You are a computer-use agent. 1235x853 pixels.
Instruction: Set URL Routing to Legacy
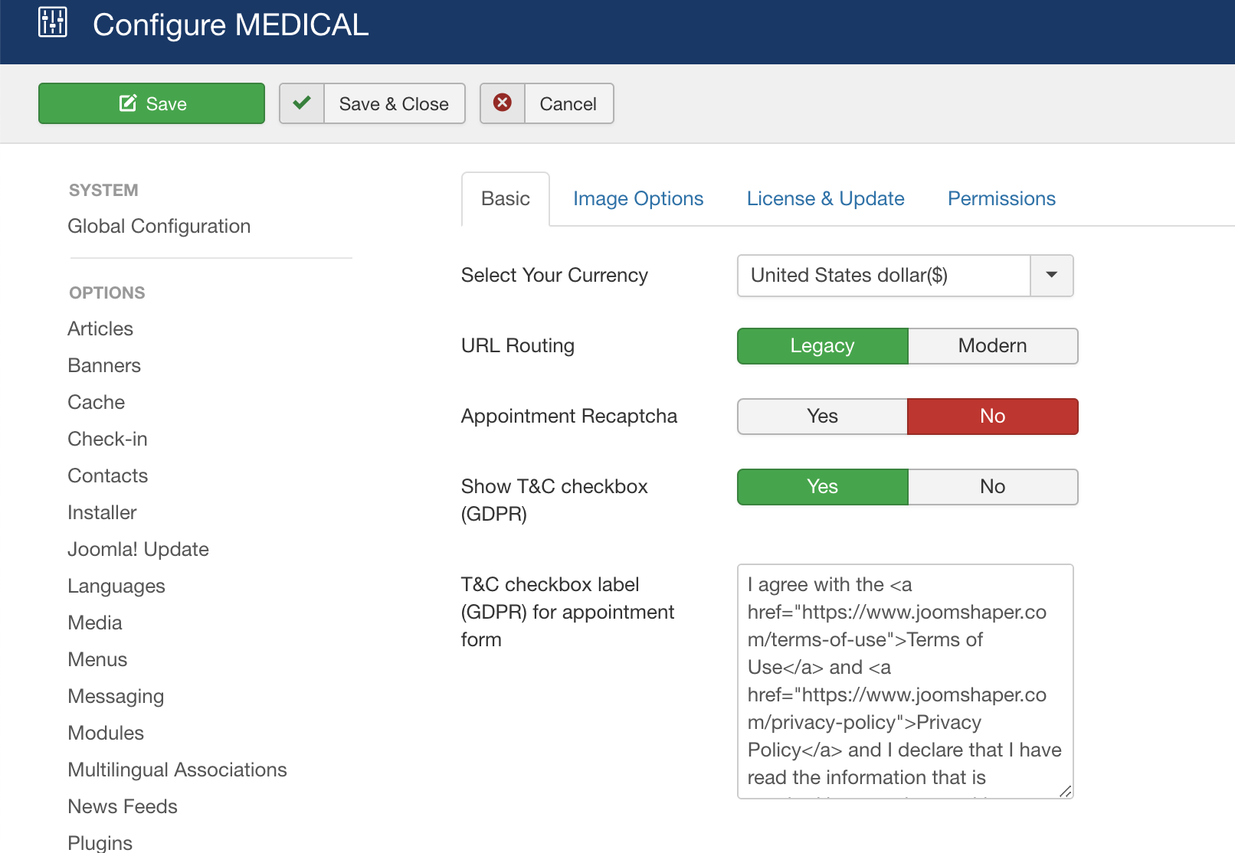(822, 346)
